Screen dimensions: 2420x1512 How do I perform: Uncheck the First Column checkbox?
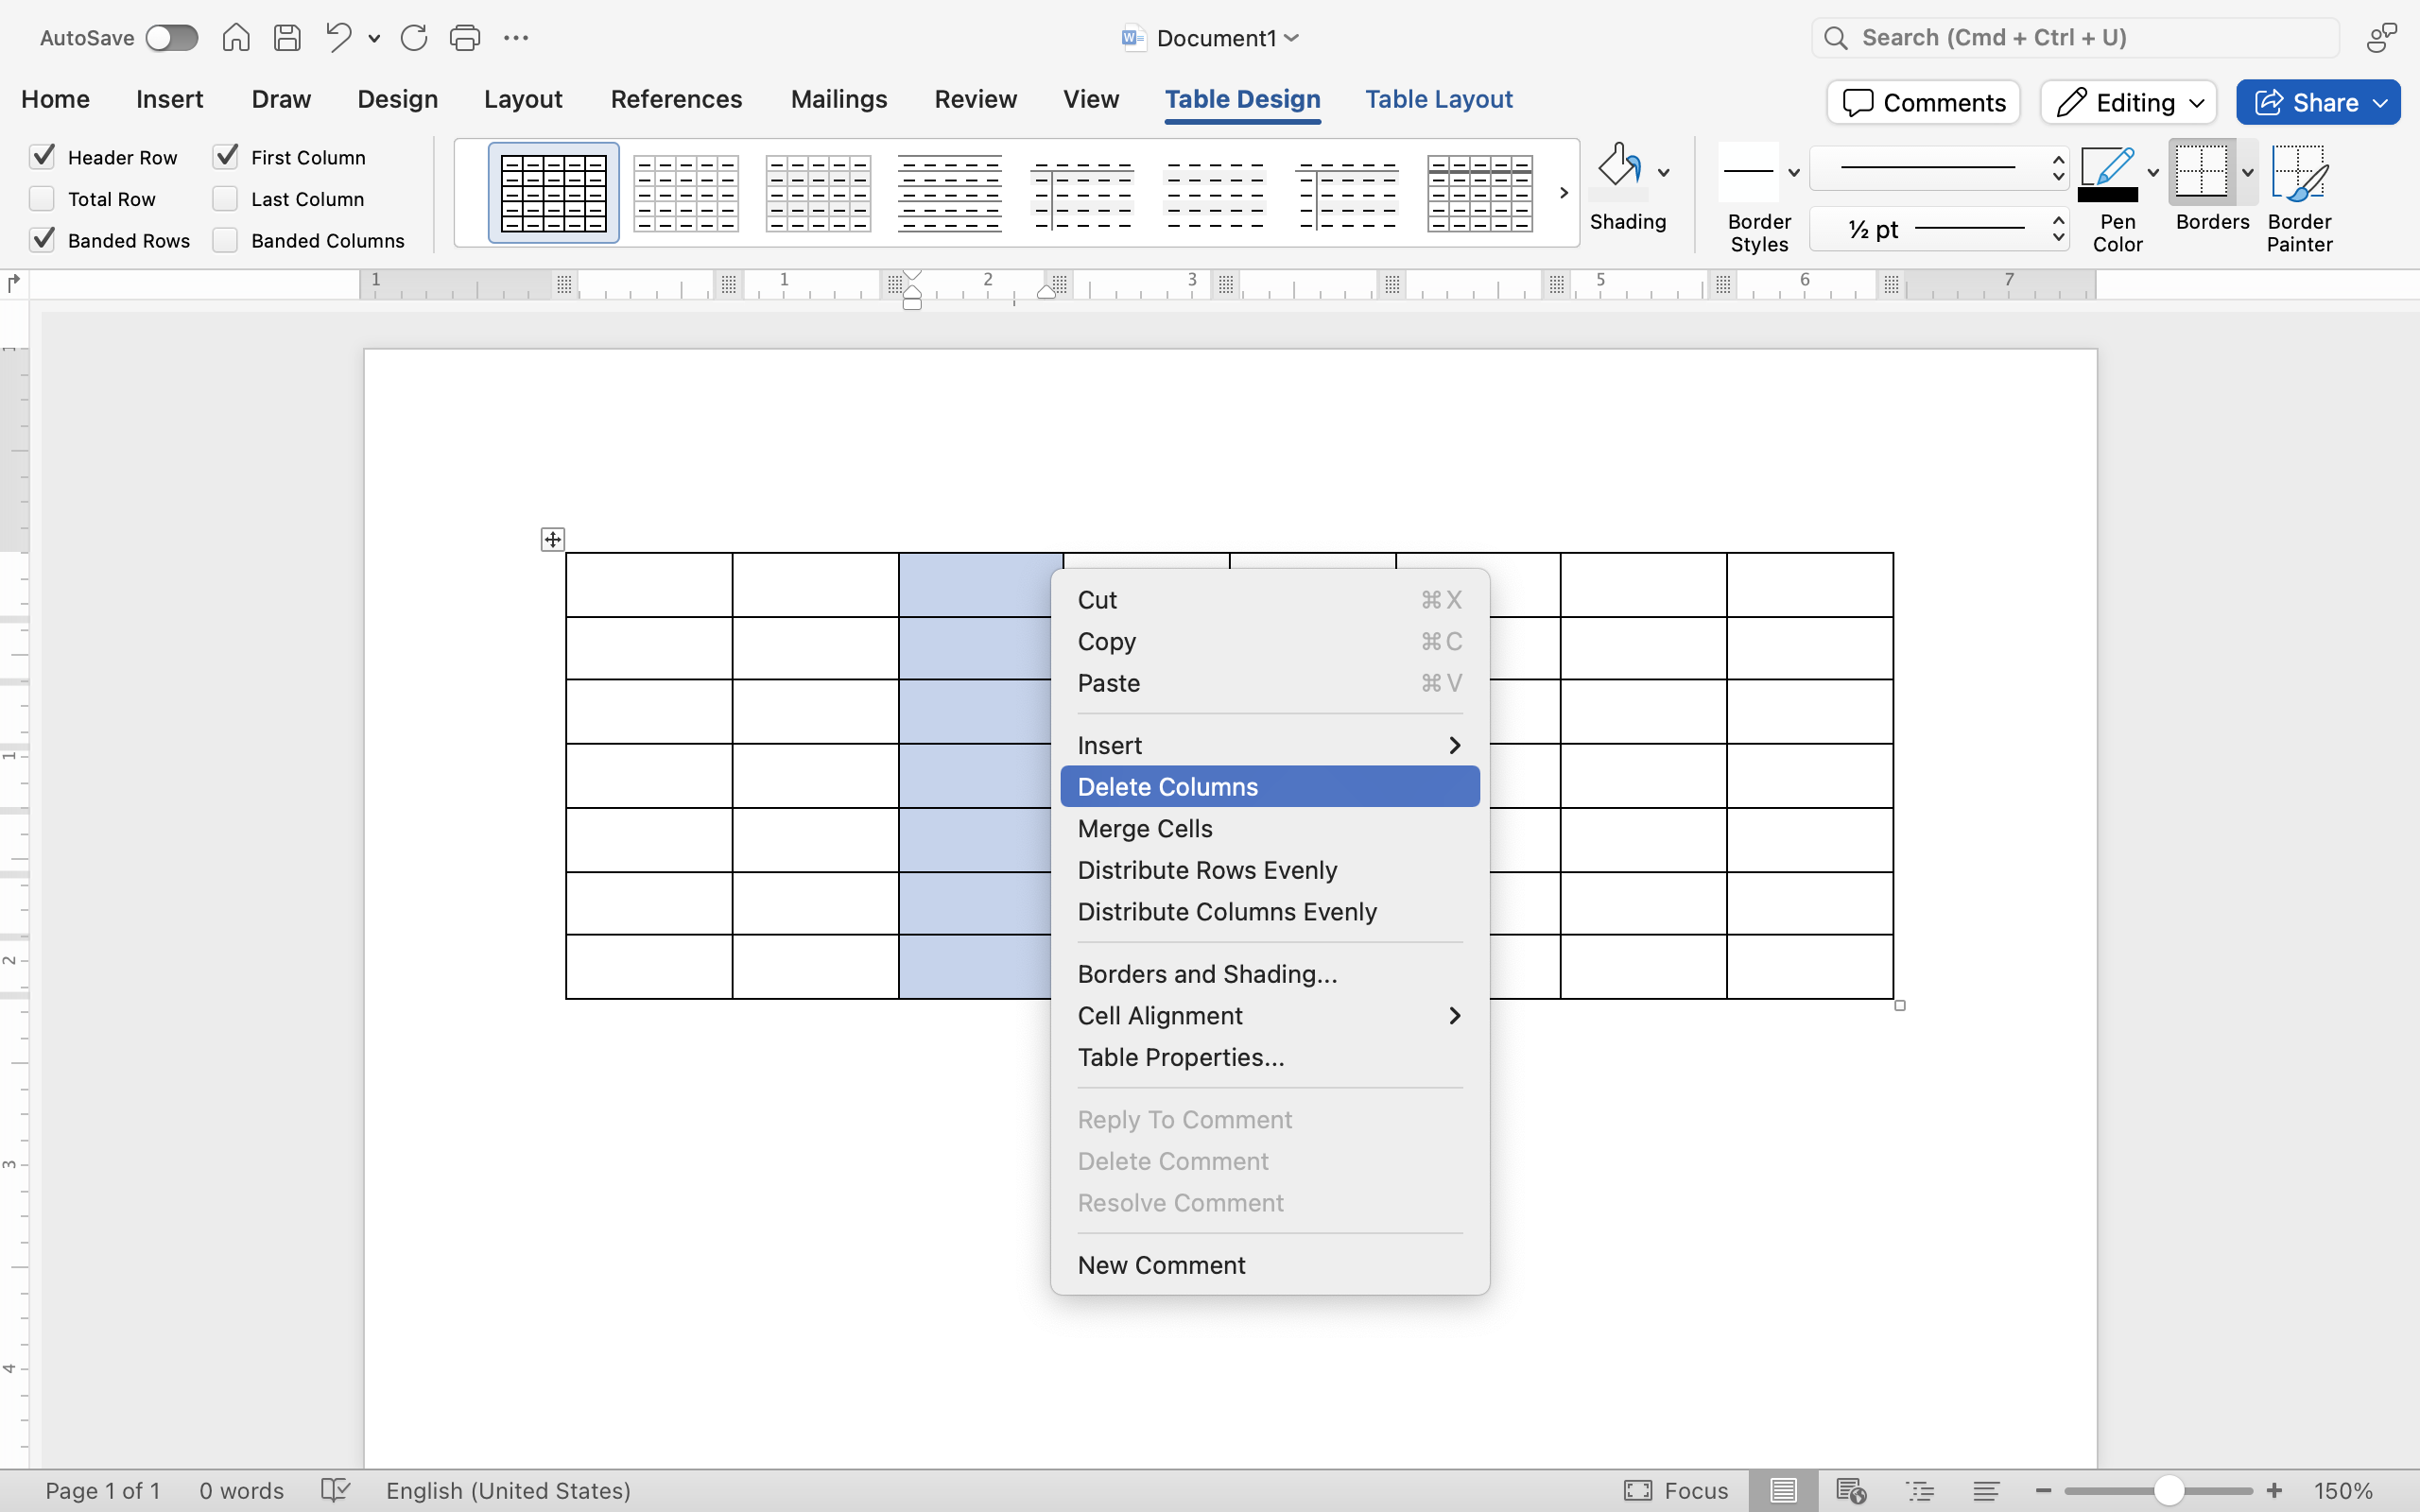[x=226, y=156]
